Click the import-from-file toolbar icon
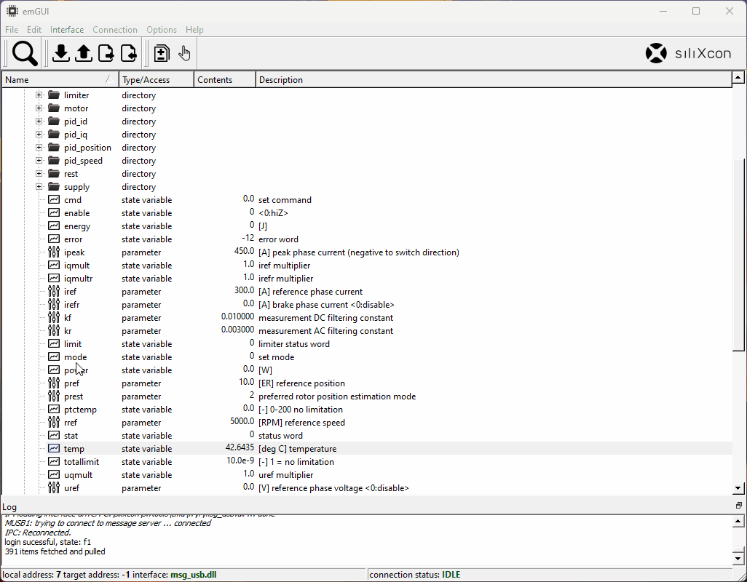747x582 pixels. (129, 53)
